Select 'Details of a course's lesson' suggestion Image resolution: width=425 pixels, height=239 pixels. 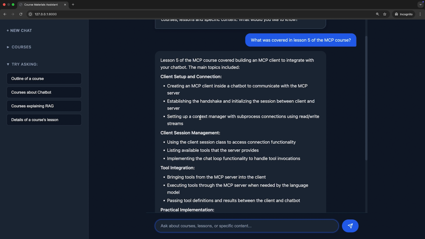[44, 120]
